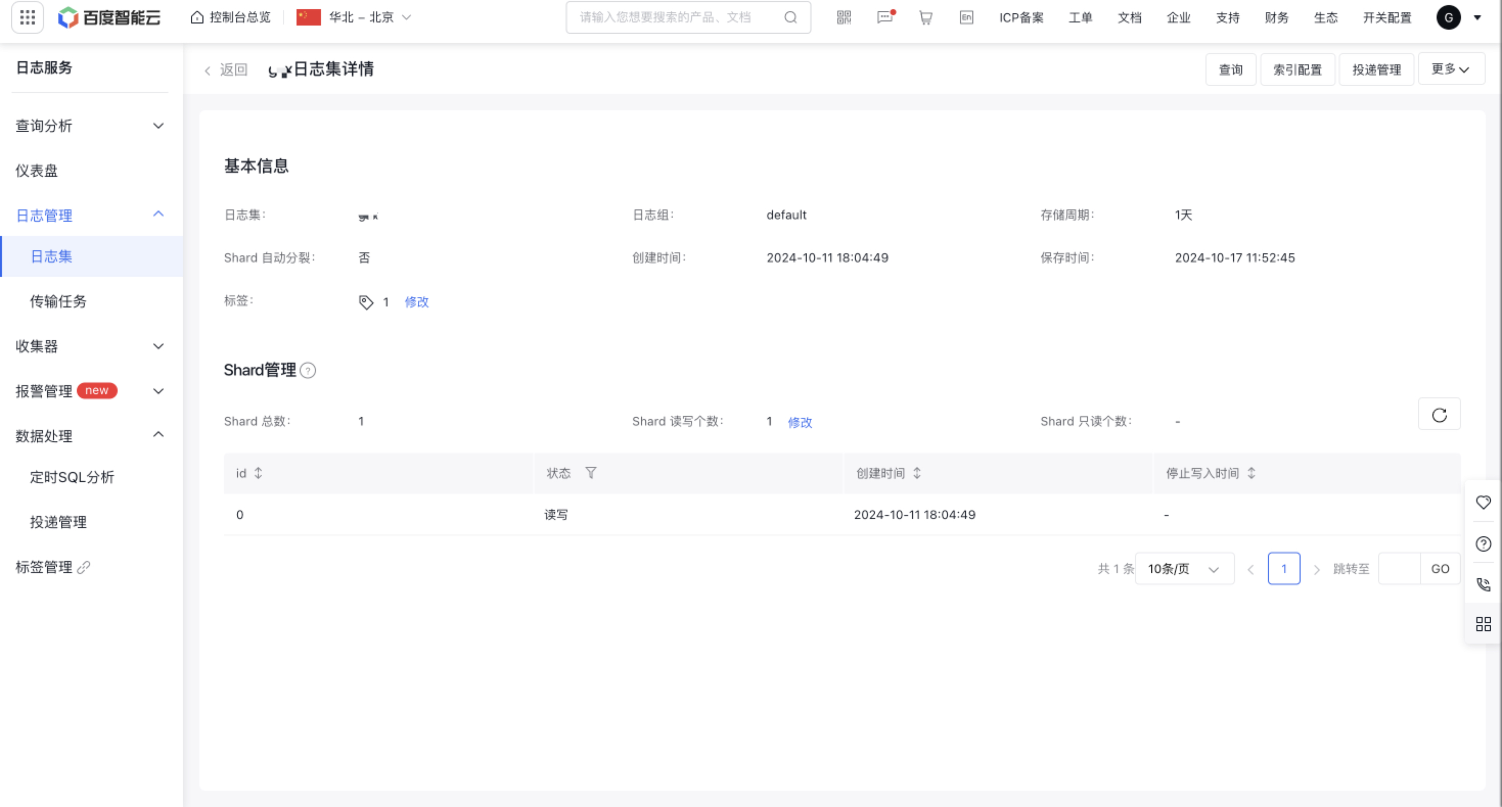The image size is (1502, 807).
Task: Collapse the 日志管理 menu
Action: tap(90, 215)
